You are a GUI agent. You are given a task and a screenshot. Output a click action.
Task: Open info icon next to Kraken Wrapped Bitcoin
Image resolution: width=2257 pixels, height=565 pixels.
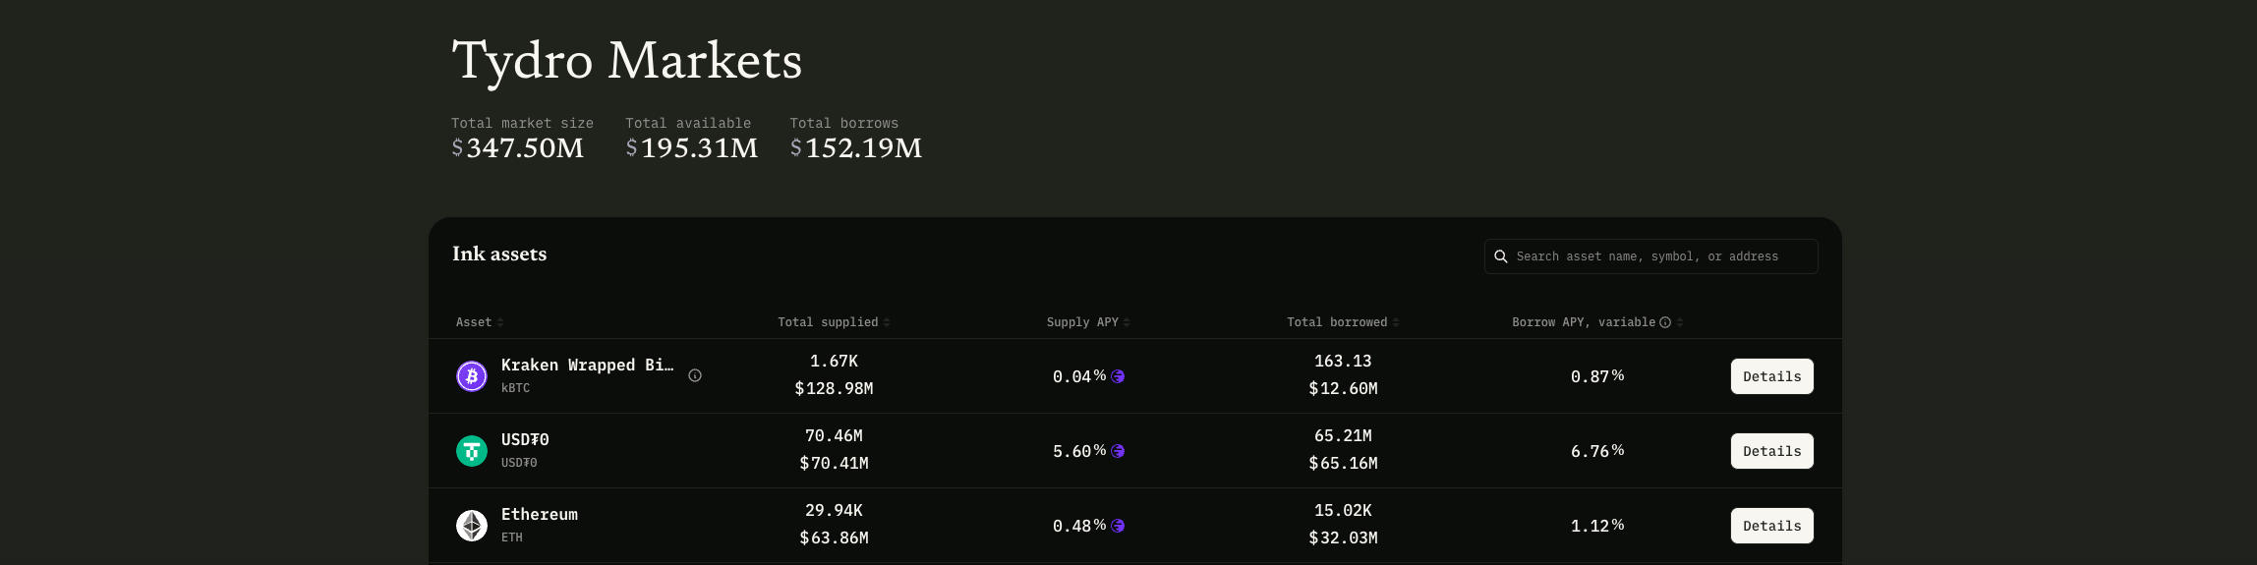695,375
